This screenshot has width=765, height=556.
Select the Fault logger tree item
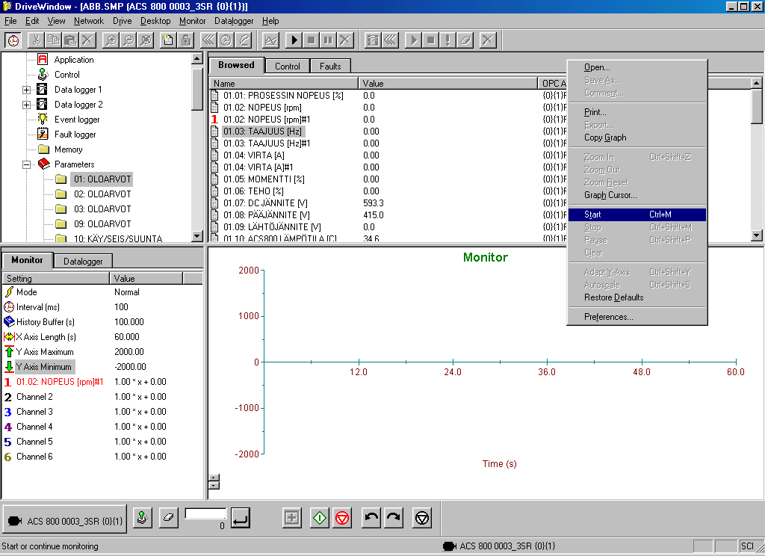[75, 135]
